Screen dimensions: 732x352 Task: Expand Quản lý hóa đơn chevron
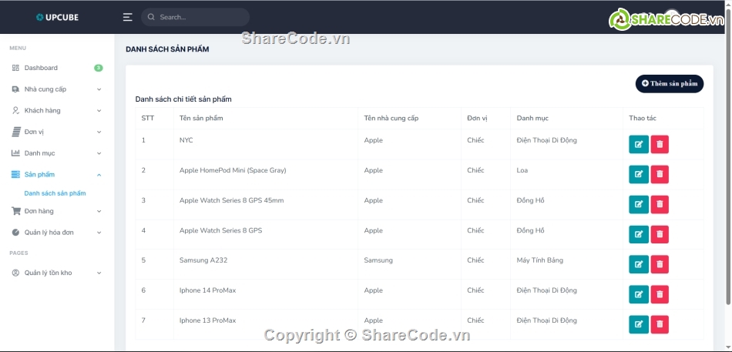[99, 233]
